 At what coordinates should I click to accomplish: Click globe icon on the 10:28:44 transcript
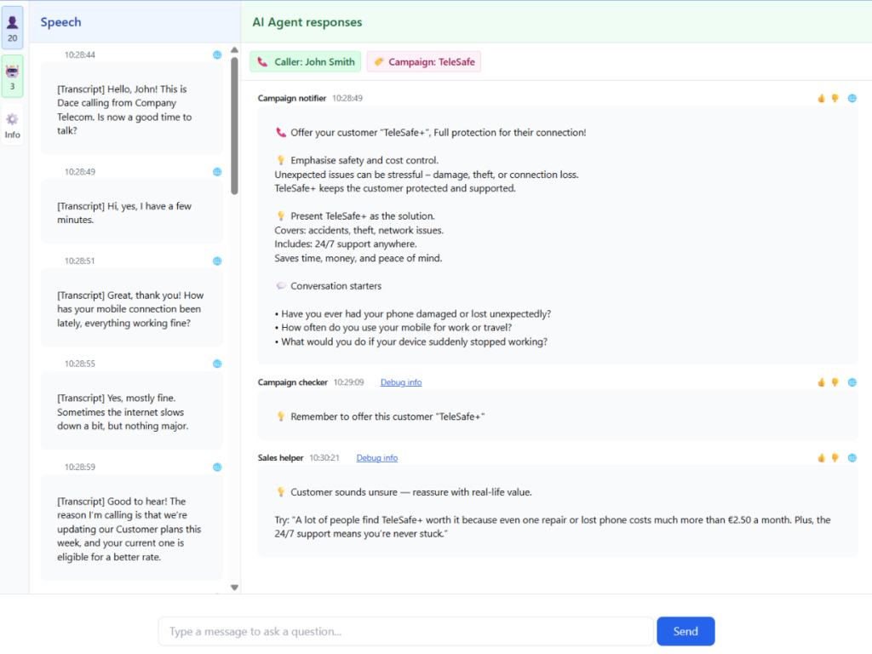217,54
